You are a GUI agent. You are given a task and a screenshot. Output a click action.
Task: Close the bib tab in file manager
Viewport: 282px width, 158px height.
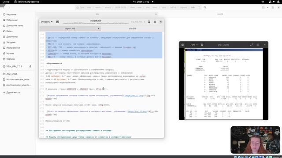(156, 14)
